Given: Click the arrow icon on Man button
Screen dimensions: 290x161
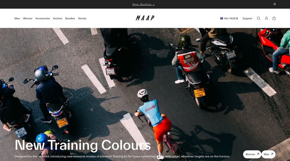Looking at the screenshot, I should pos(272,154).
